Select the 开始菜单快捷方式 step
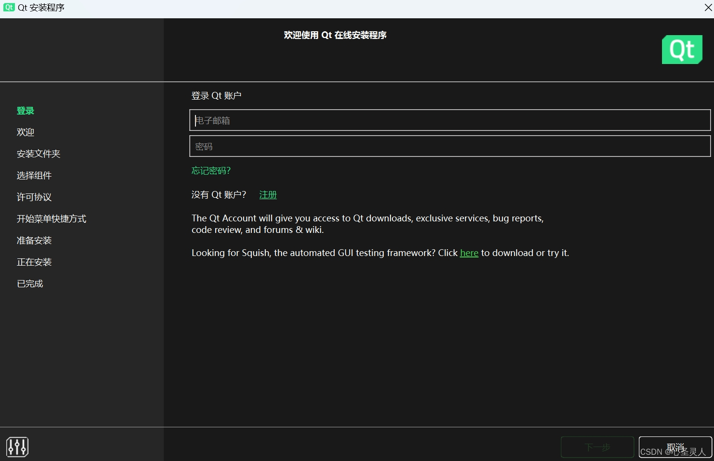The width and height of the screenshot is (714, 461). pyautogui.click(x=51, y=218)
